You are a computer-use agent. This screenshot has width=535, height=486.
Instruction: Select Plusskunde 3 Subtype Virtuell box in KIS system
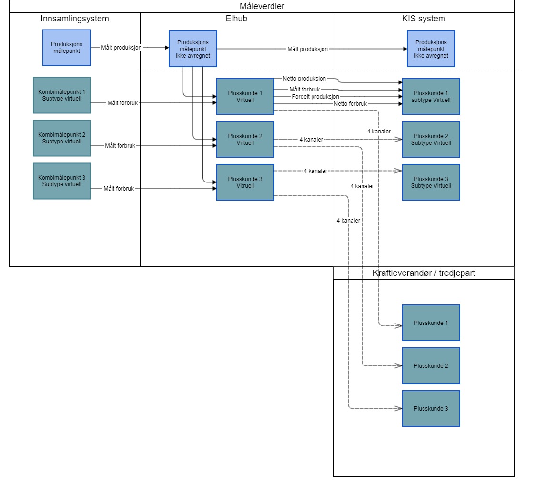click(x=431, y=182)
